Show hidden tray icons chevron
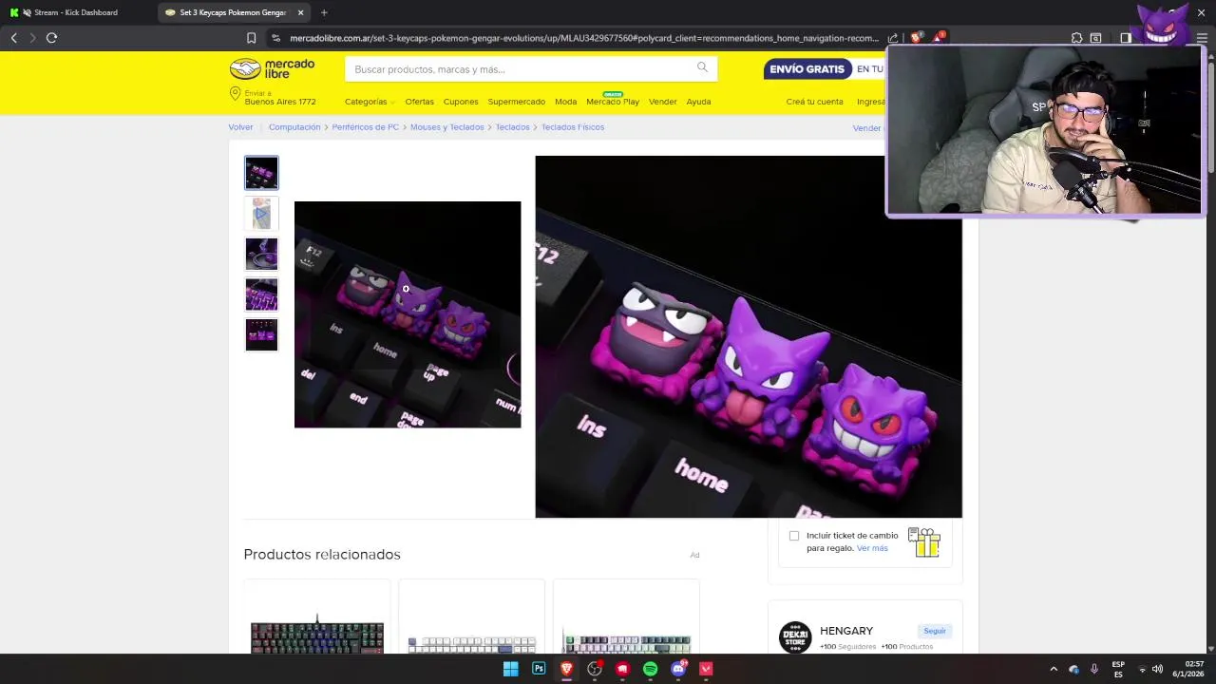This screenshot has height=684, width=1216. tap(1054, 669)
